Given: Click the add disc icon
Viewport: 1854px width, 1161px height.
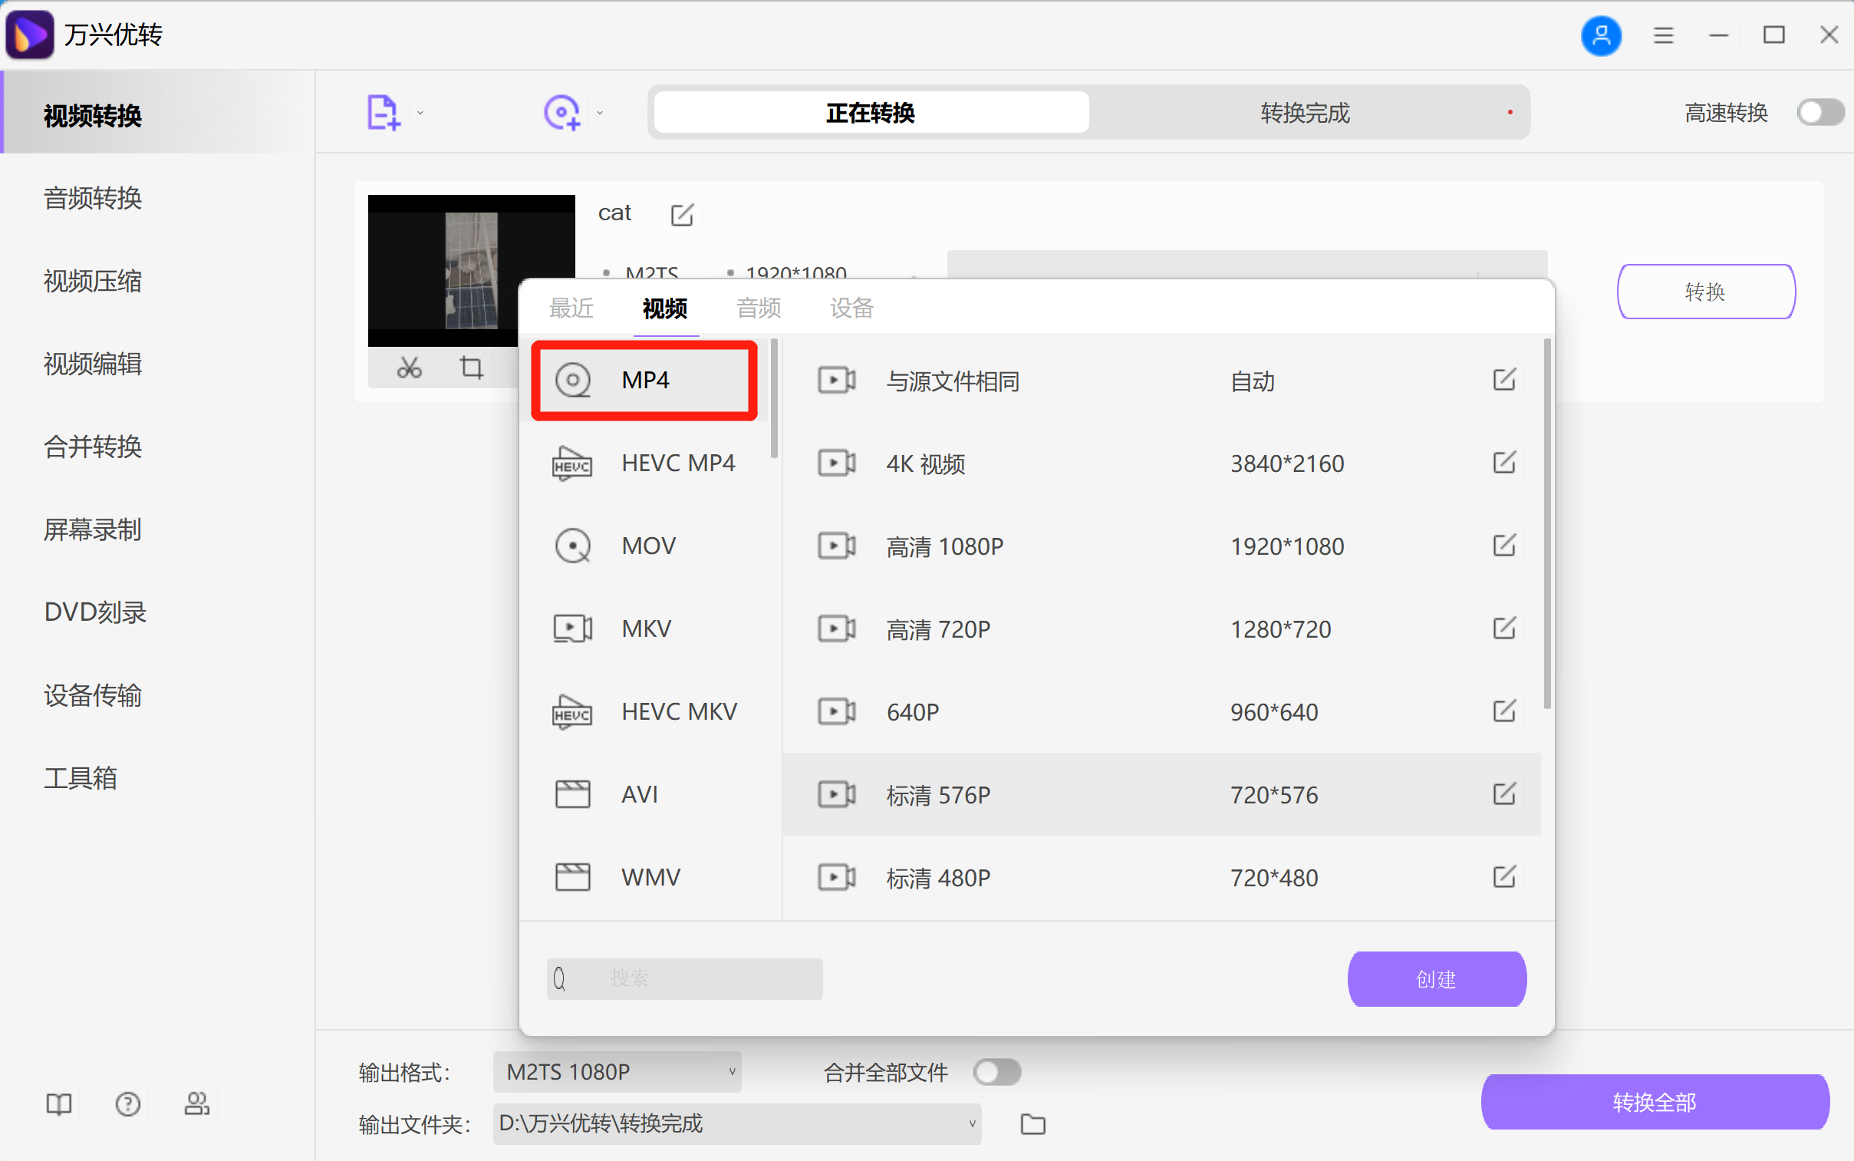Looking at the screenshot, I should click(x=561, y=113).
